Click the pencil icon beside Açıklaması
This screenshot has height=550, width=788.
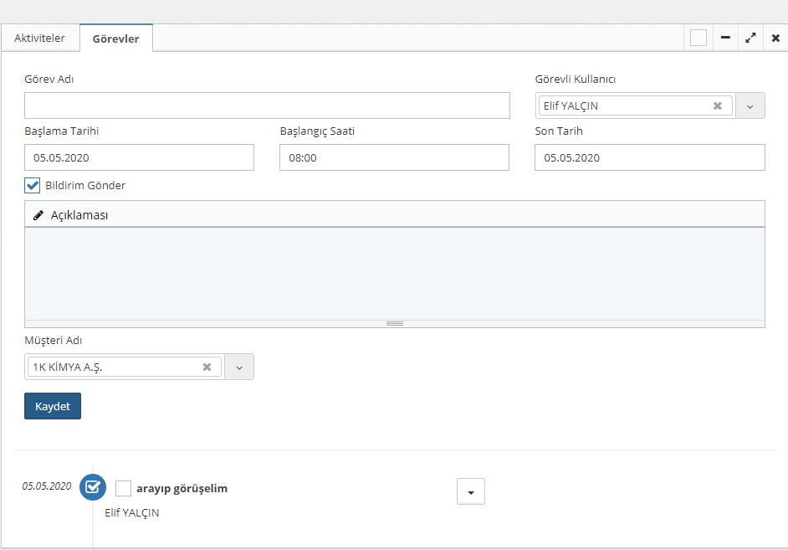(x=38, y=215)
